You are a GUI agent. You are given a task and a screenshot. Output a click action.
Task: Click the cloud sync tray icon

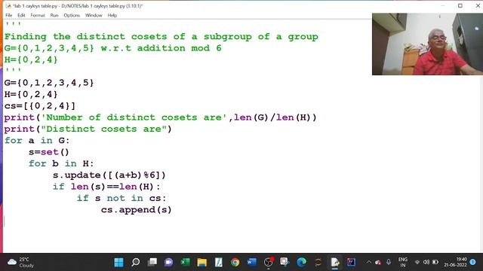tap(378, 262)
